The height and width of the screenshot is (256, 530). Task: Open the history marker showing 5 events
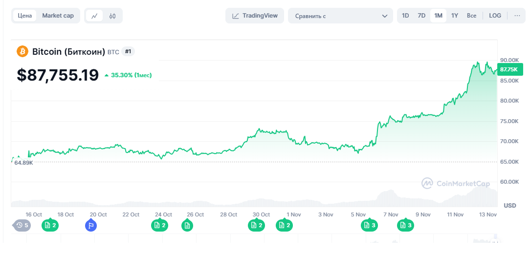point(22,225)
